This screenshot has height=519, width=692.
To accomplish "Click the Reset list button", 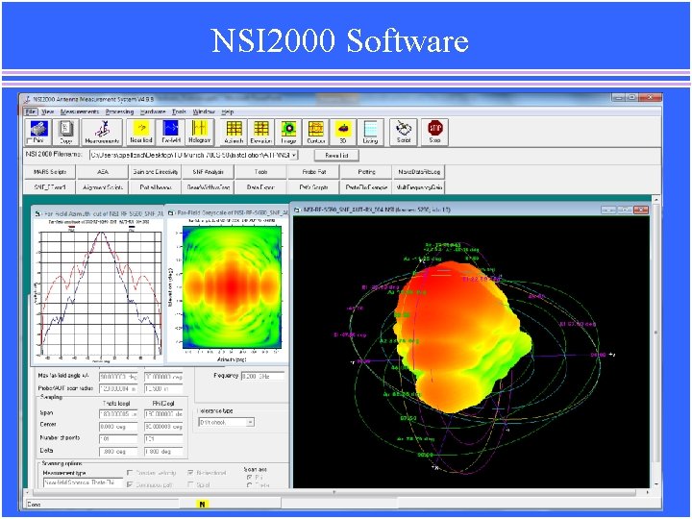I will pos(336,156).
